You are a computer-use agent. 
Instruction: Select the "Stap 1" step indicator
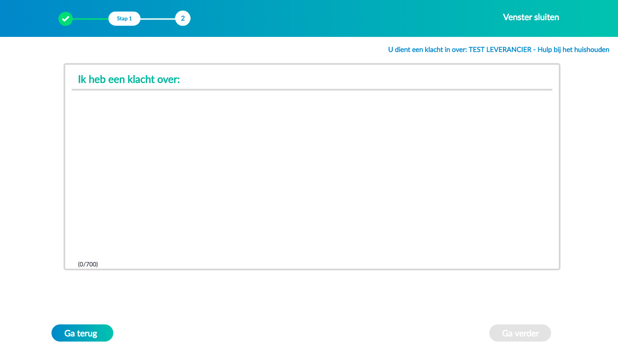[124, 18]
